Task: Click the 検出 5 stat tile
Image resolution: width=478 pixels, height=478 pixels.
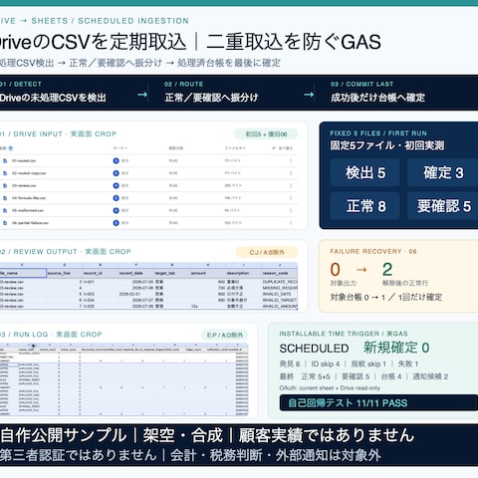Action: point(365,172)
